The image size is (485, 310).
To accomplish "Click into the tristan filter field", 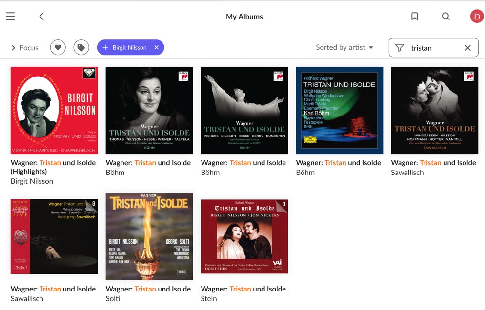I will 433,48.
